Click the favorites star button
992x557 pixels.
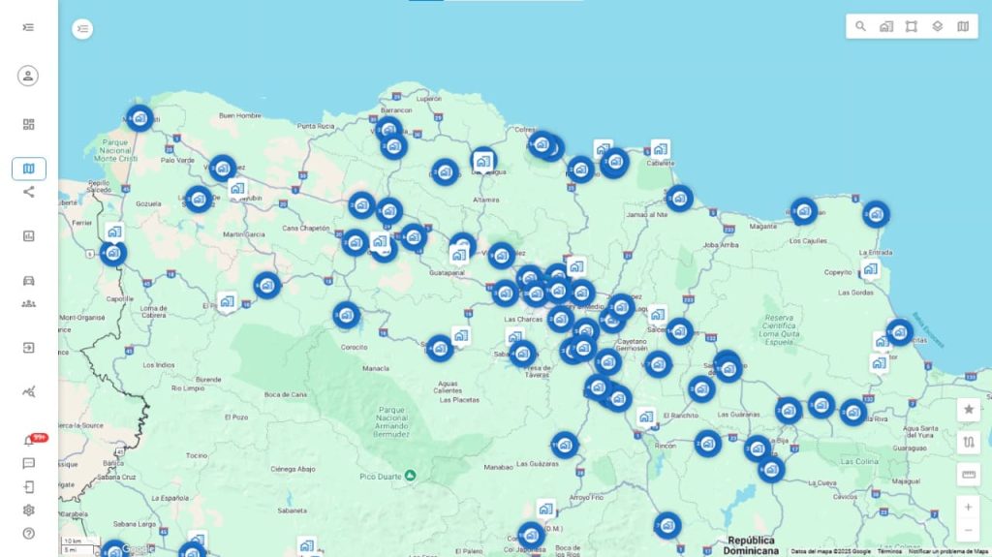[x=969, y=410]
